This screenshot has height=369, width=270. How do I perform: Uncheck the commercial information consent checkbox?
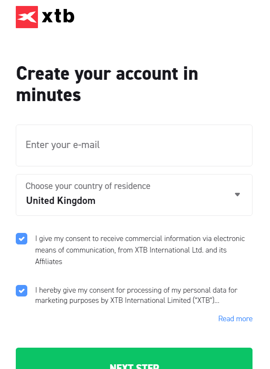(22, 239)
